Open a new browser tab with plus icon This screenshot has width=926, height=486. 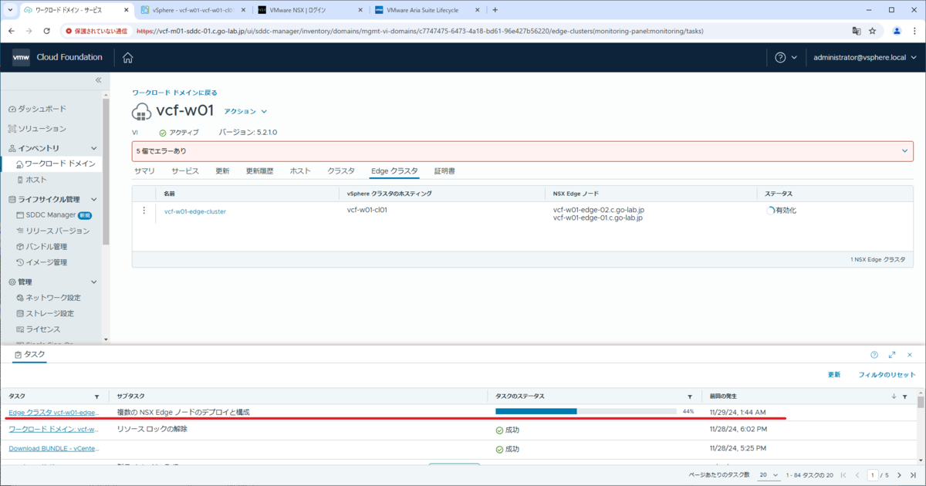point(495,10)
